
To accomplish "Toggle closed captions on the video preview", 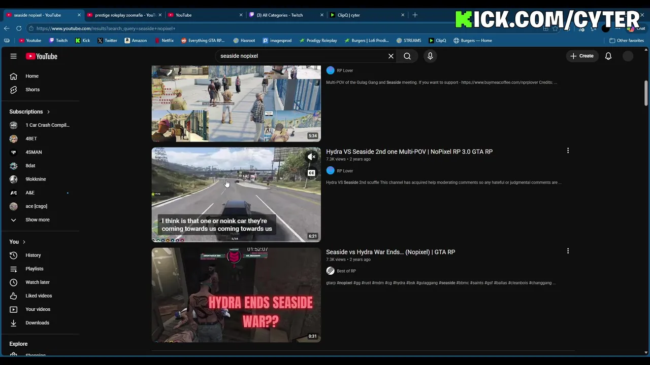I will pyautogui.click(x=311, y=173).
